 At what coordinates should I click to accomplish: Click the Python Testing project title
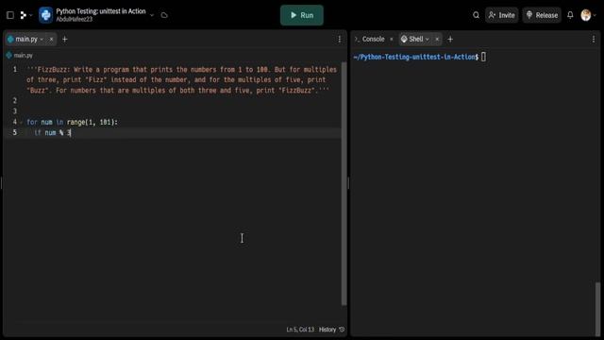[101, 11]
